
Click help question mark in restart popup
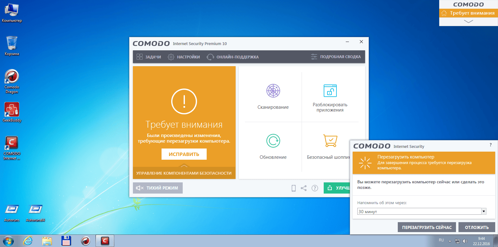pyautogui.click(x=491, y=145)
